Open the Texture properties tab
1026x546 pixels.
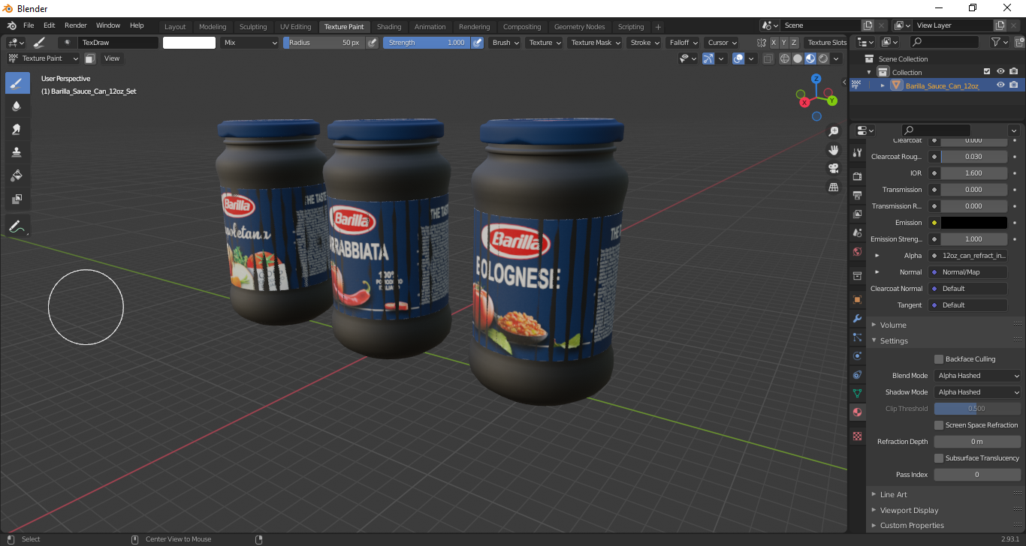point(857,436)
